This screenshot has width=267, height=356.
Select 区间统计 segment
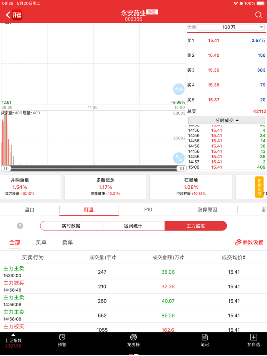click(x=133, y=226)
